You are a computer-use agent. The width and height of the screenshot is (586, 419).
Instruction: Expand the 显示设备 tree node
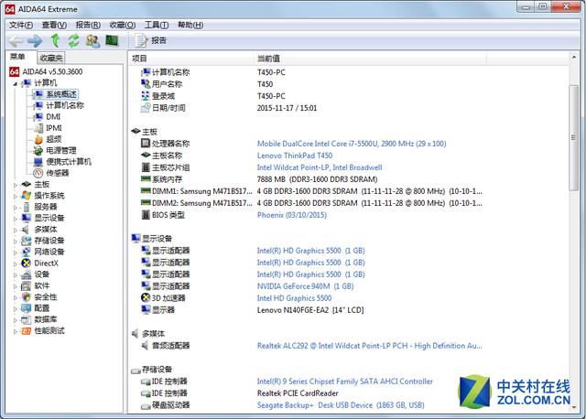tap(16, 219)
